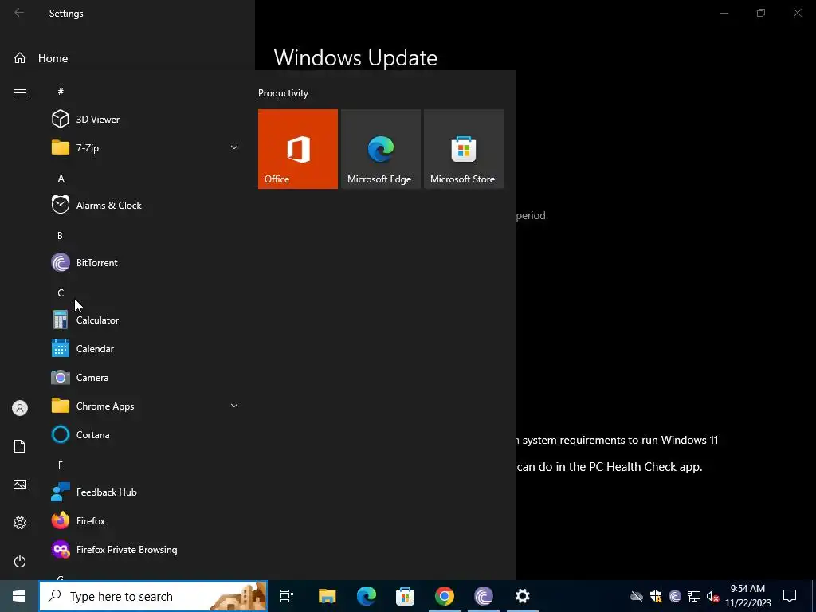Viewport: 816px width, 612px height.
Task: Open Google Chrome from the taskbar
Action: pos(445,596)
